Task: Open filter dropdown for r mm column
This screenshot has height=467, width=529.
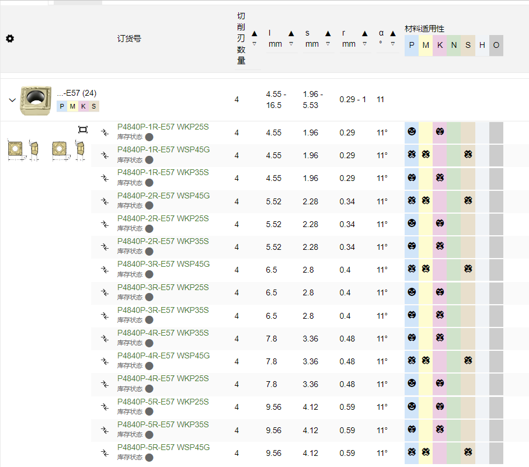Action: (x=364, y=44)
